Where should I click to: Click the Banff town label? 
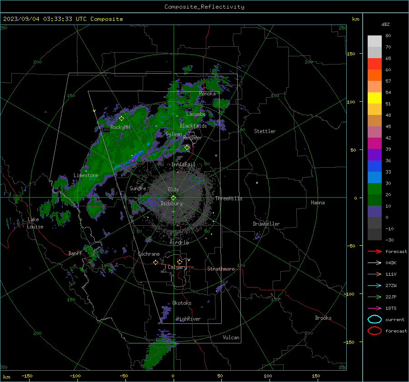tap(75, 253)
